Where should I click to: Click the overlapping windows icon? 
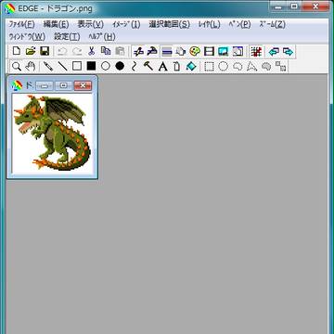[x=238, y=51]
